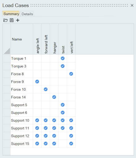The width and height of the screenshot is (136, 158).
Task: Select the Force 8 row name
Action: point(17,74)
